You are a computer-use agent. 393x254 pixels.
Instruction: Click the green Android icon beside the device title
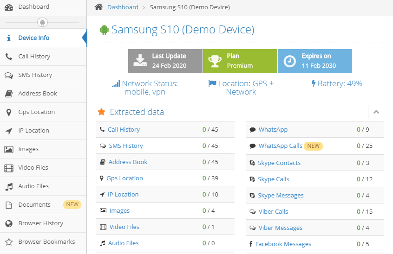104,30
